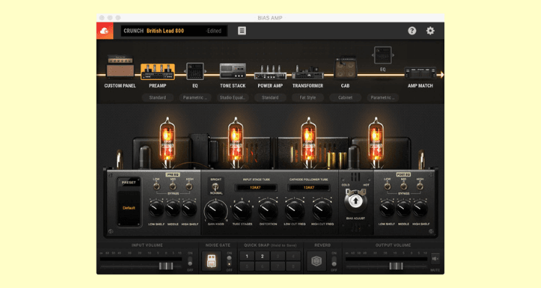541x288 pixels.
Task: Select Quick Snap slot 8
Action: [294, 266]
